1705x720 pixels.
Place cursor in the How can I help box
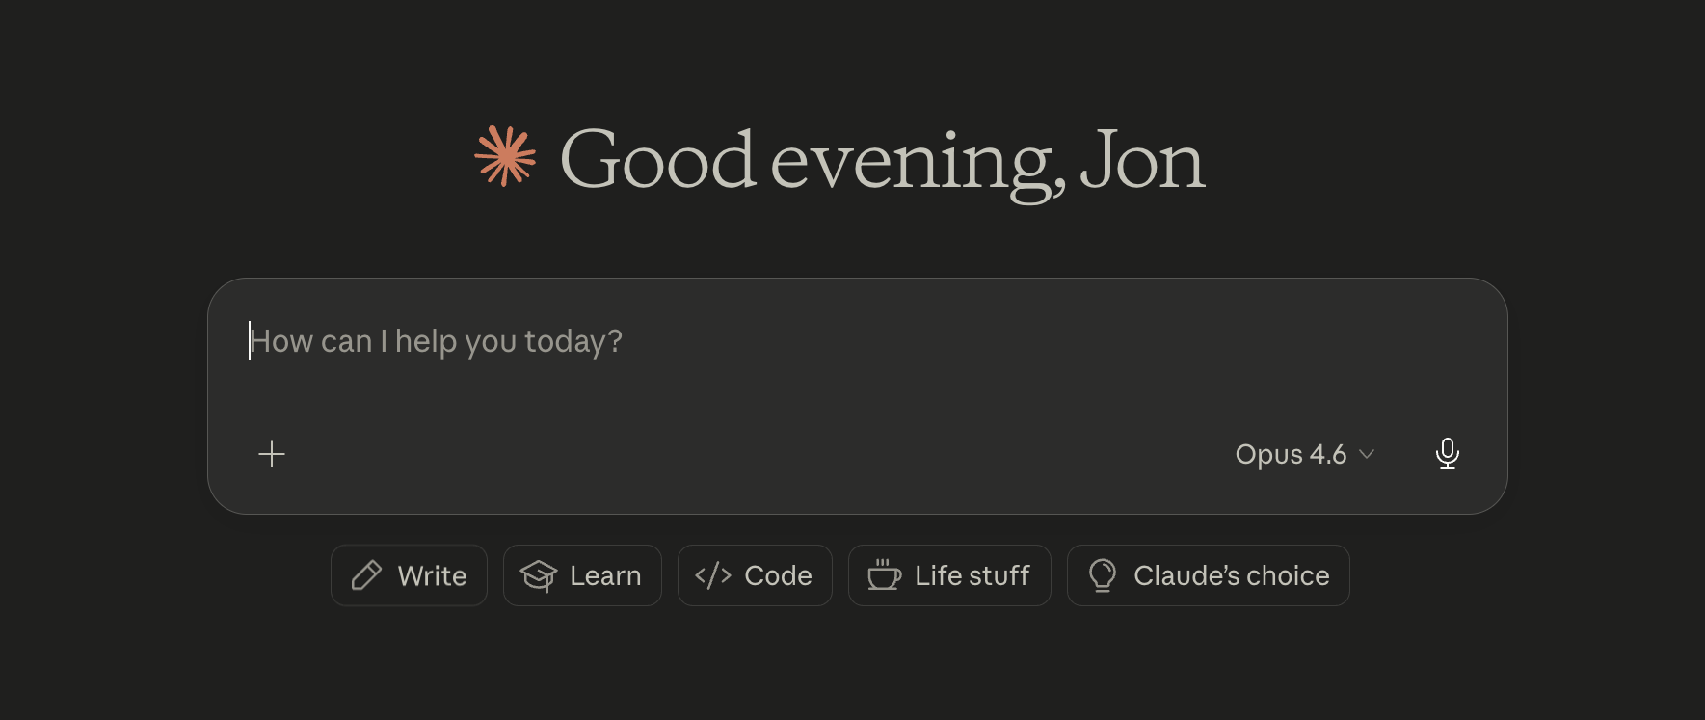675,341
